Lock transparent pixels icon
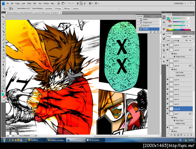This screenshot has width=196, height=149. [171, 40]
